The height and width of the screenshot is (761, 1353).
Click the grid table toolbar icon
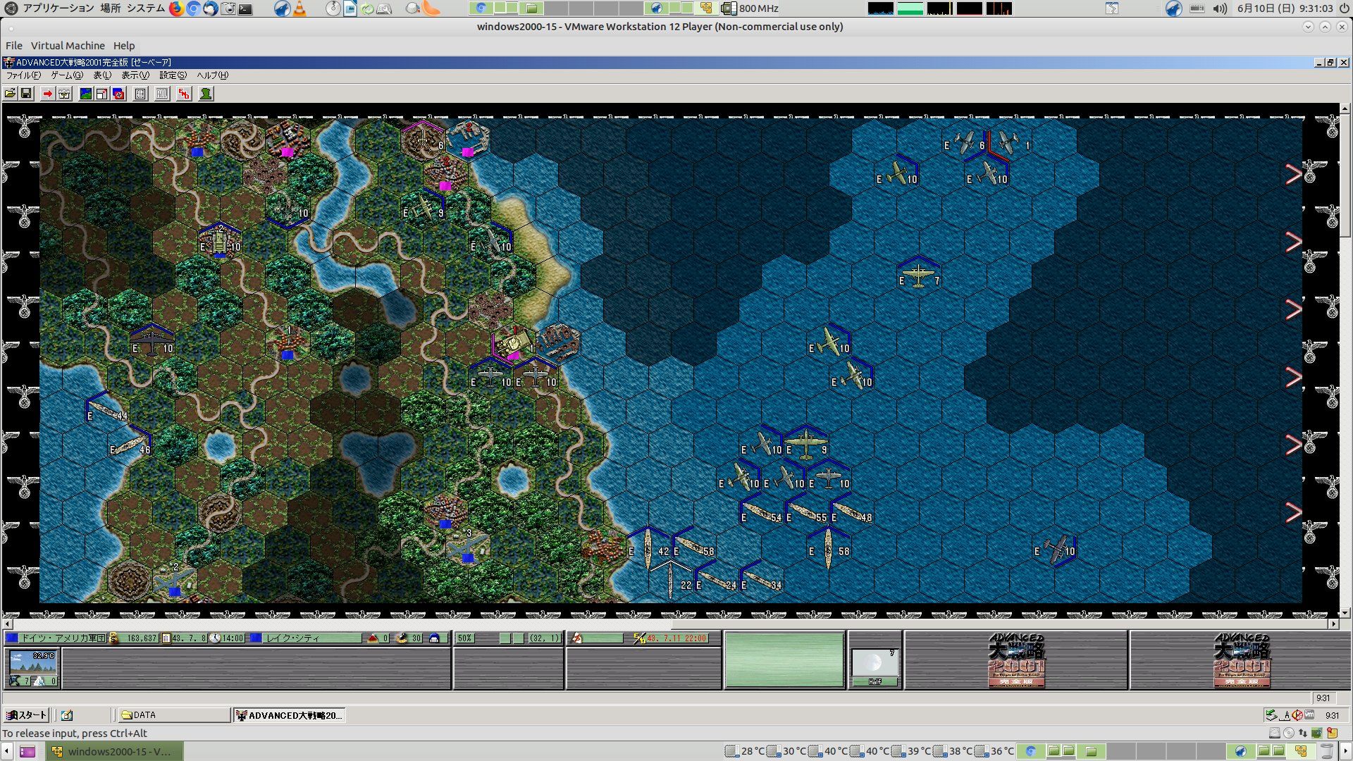tap(140, 94)
